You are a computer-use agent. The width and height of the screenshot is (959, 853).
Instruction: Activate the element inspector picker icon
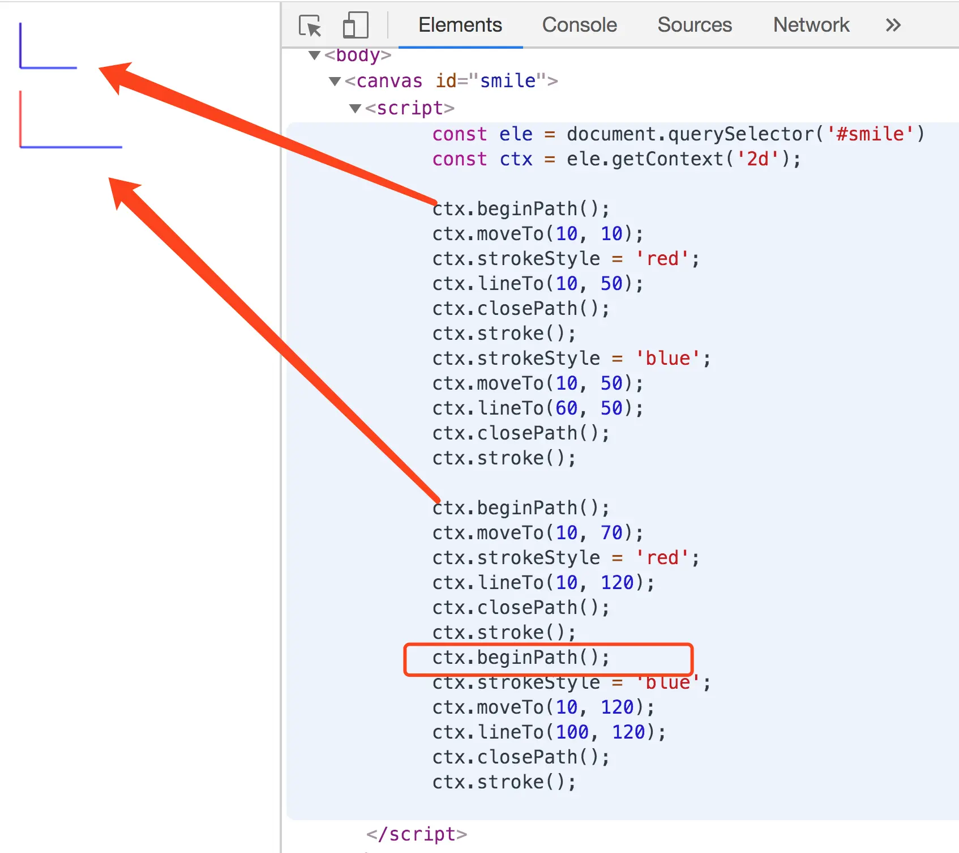(310, 25)
